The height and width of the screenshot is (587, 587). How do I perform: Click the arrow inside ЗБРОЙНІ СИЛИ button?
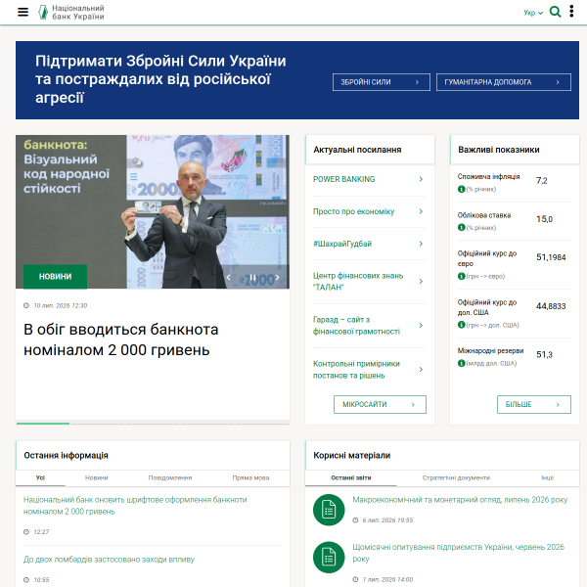(x=417, y=82)
